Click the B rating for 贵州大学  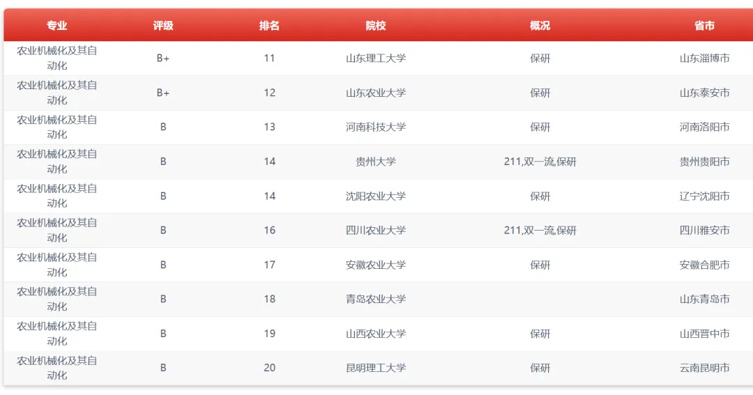point(162,161)
